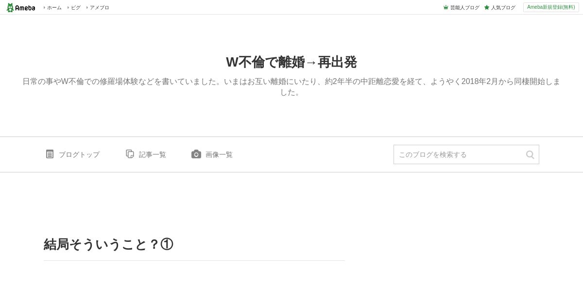
Task: Open the ピグ link in top bar
Action: point(75,7)
